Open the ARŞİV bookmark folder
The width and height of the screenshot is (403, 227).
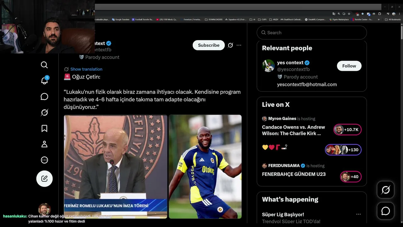(274, 20)
